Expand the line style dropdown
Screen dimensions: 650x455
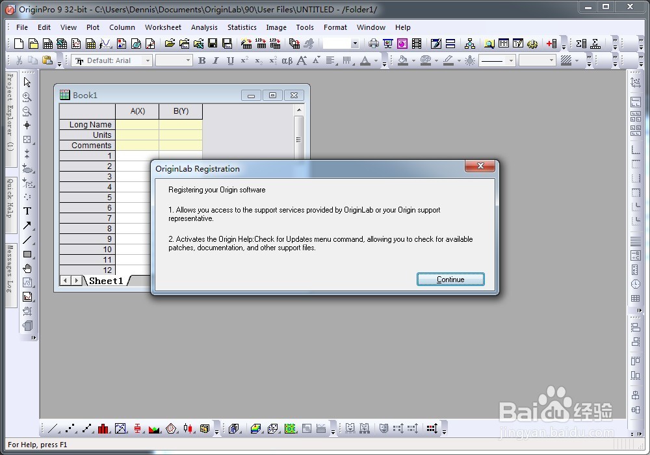(x=510, y=60)
